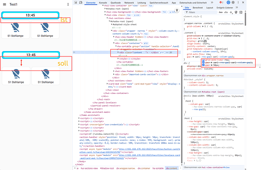Add new style rule with plus icon

(230, 12)
